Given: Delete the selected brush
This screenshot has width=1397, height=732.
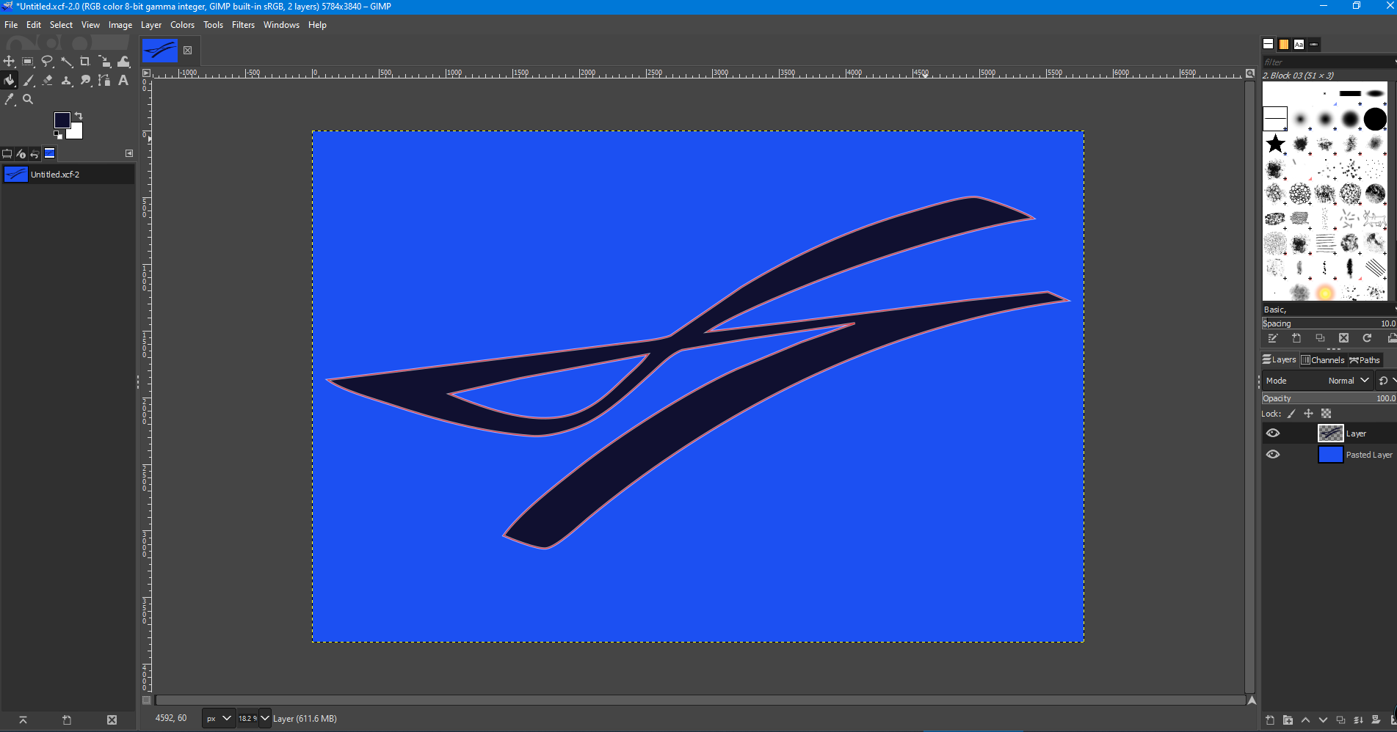Looking at the screenshot, I should pos(1343,338).
